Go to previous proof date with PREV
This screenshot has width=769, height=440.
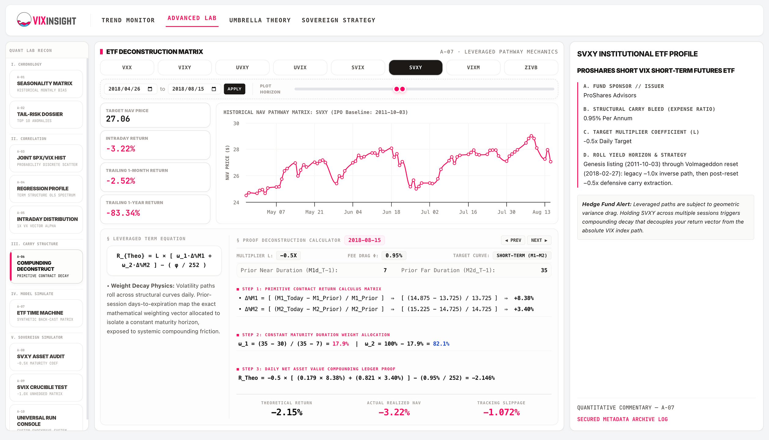click(513, 240)
